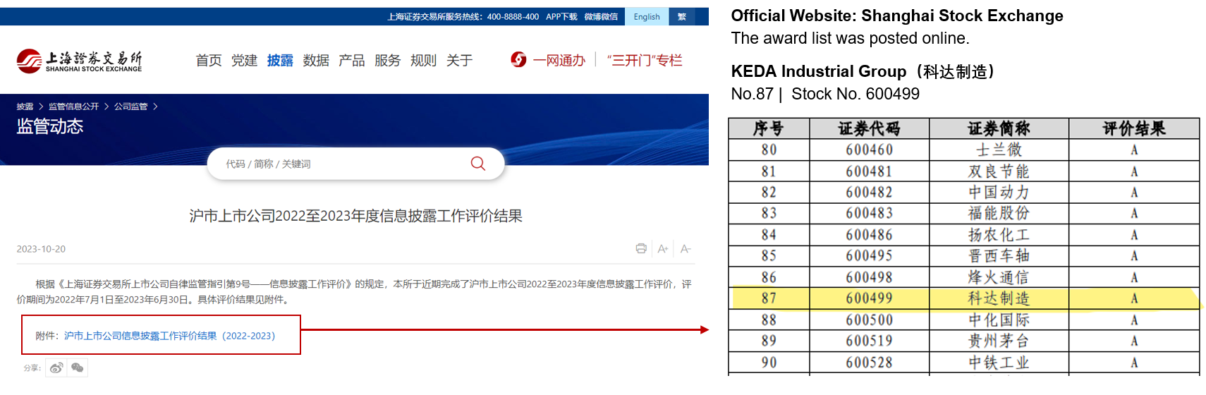This screenshot has width=1206, height=395.
Task: Click the APP下载 link in top bar
Action: [x=561, y=17]
